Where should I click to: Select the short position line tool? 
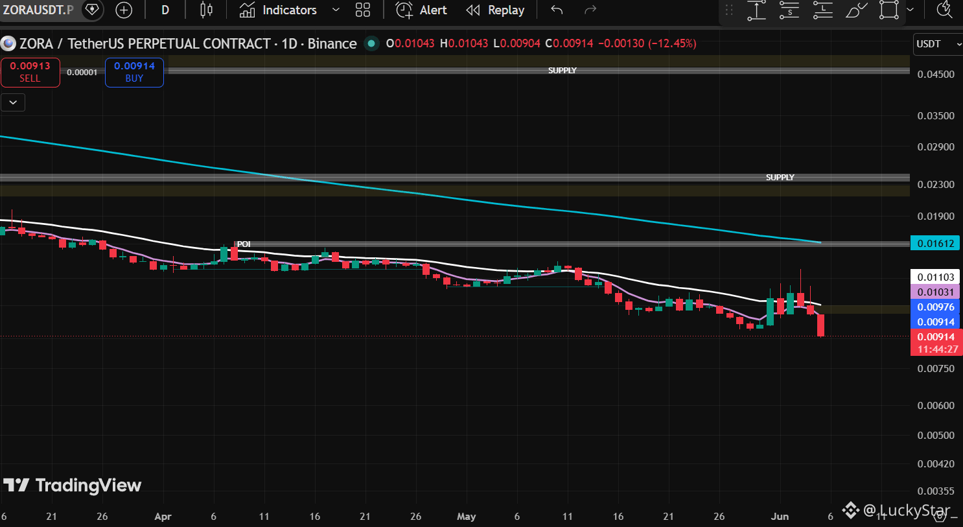(789, 10)
